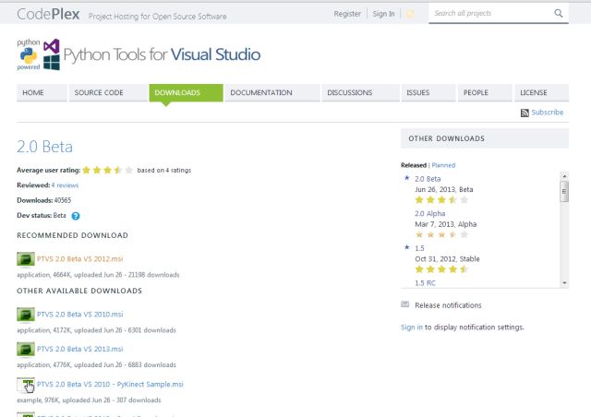Go to the Issues tab

click(x=417, y=93)
